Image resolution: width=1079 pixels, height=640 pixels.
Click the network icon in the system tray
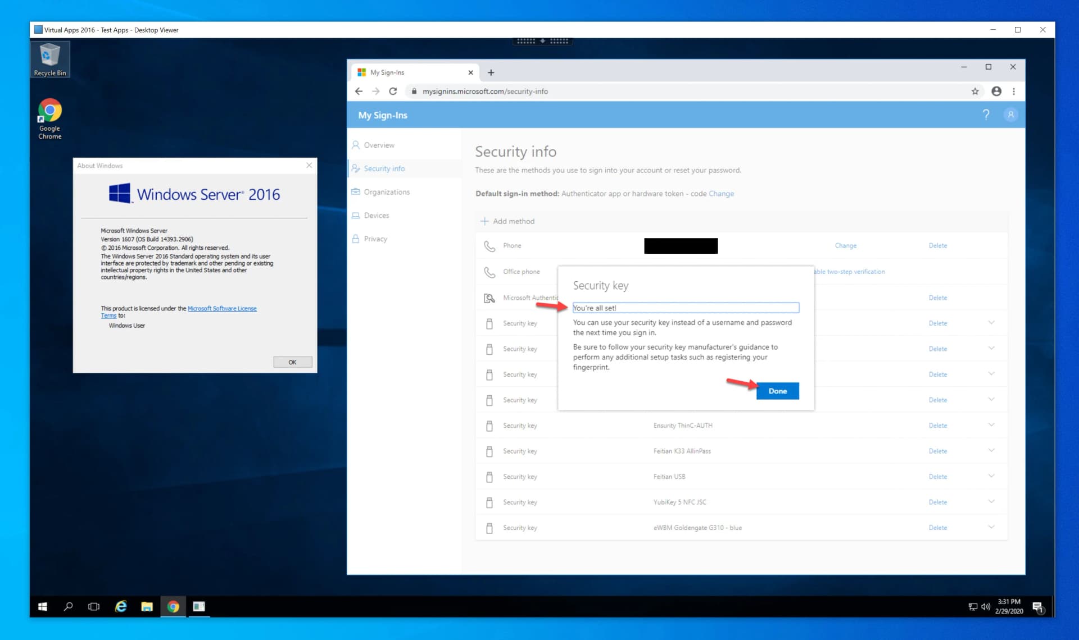pos(973,607)
